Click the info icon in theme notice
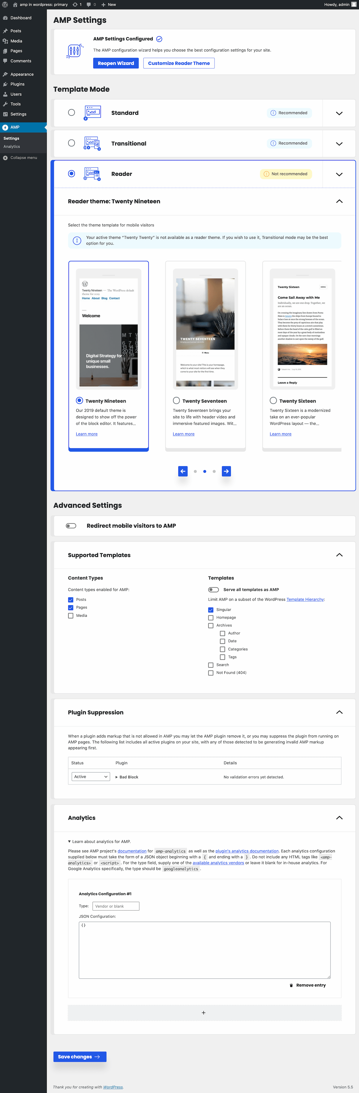 pyautogui.click(x=77, y=241)
